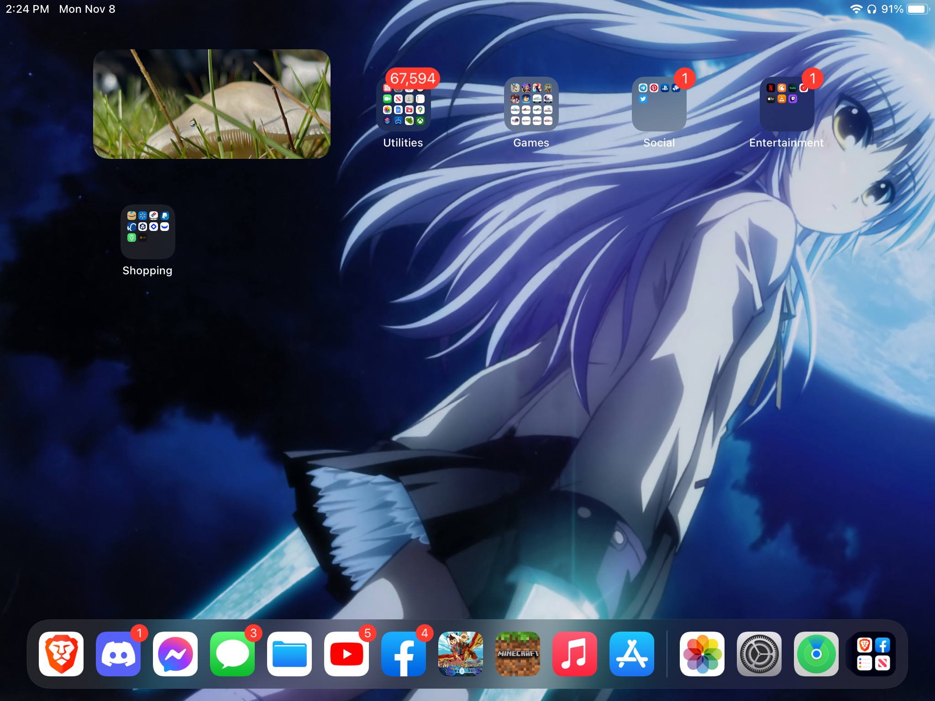Screen dimensions: 935x701
Task: Launch YouTube from the dock
Action: 347,654
